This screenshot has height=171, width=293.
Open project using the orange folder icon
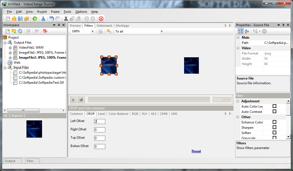(x=14, y=19)
